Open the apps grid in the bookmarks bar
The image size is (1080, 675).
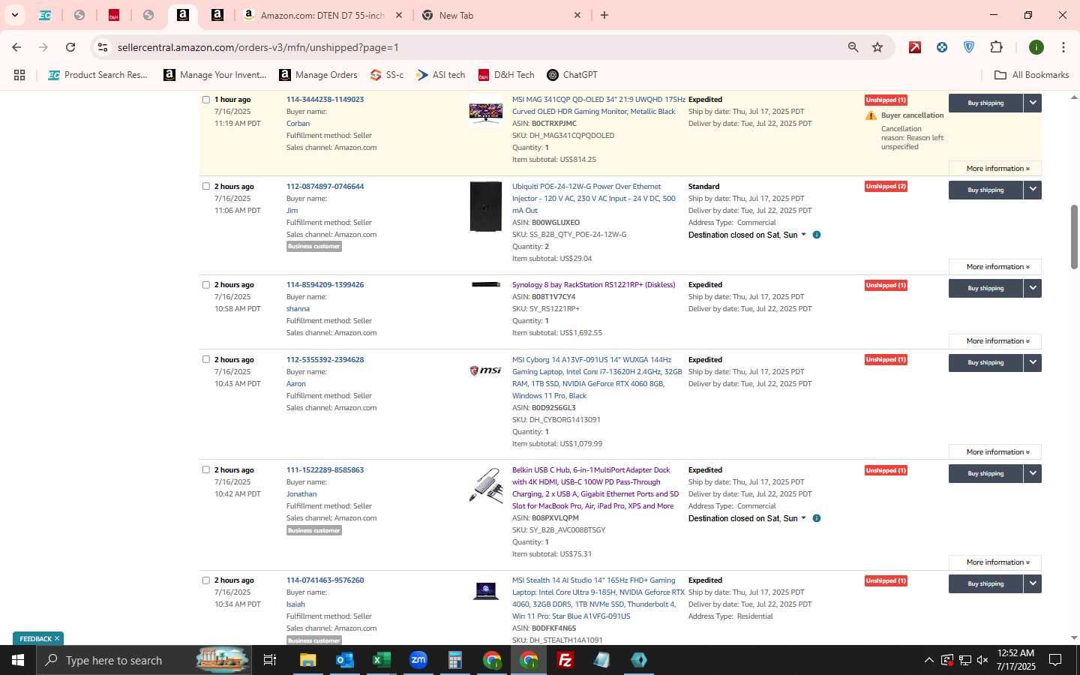(x=19, y=75)
